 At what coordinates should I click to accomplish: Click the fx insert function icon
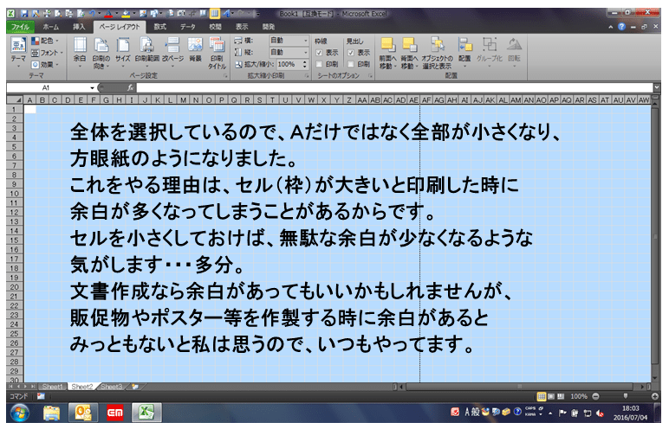coord(130,87)
